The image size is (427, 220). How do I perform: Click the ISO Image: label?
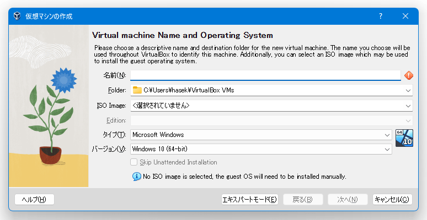111,106
